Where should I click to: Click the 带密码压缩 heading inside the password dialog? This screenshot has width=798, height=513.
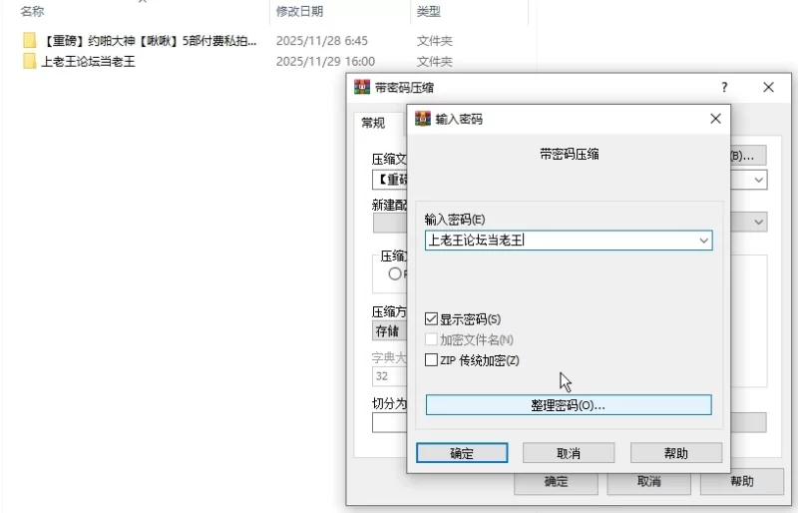click(x=569, y=155)
